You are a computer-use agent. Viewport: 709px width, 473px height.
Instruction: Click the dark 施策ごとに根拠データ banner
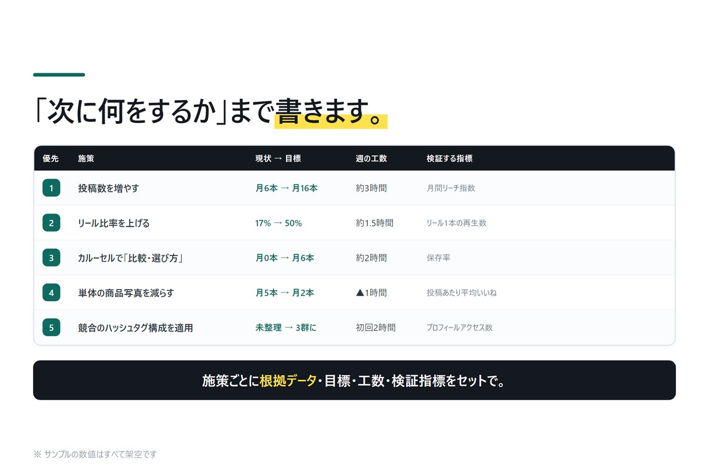click(354, 380)
